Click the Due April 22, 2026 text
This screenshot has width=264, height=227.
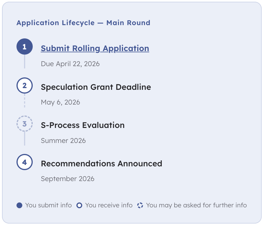(70, 64)
